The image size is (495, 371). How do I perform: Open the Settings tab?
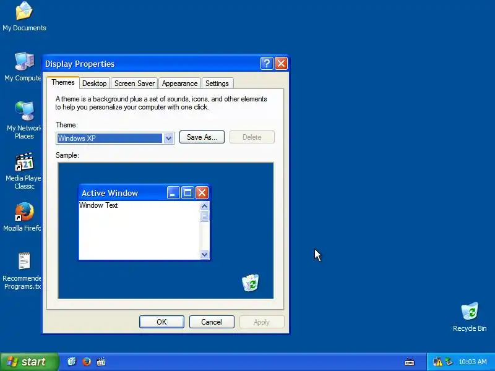pyautogui.click(x=217, y=83)
